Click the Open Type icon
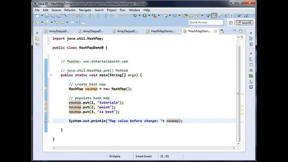The height and width of the screenshot is (162, 288). coord(185,16)
